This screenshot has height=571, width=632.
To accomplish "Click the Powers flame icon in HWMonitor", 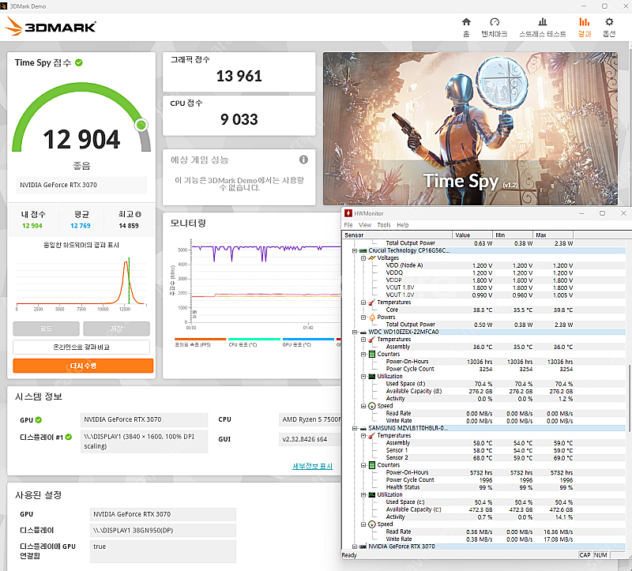I will point(372,317).
